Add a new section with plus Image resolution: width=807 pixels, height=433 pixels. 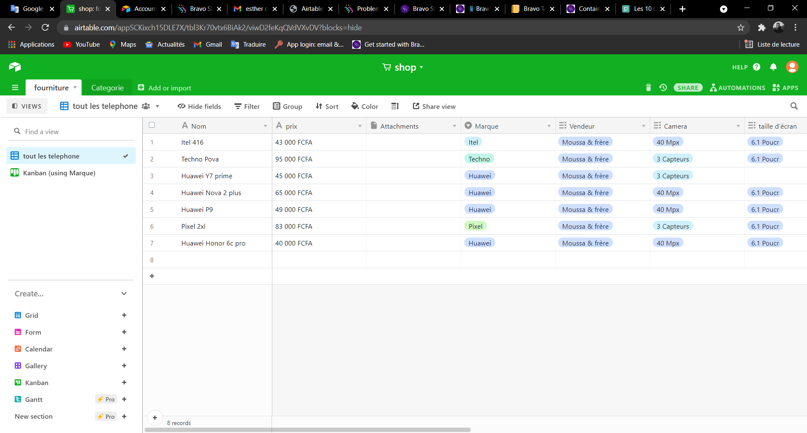(x=124, y=417)
